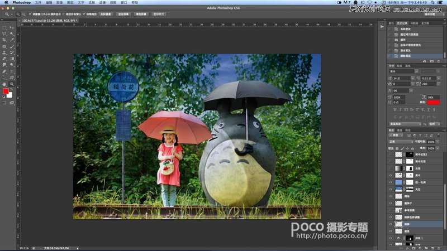Viewport: 447px width, 251px height.
Task: Open layer fill slider arrow
Action: coord(438,148)
